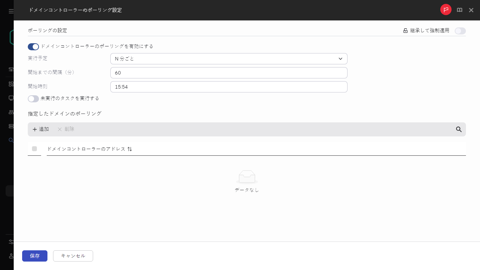Disable ドメインコントローラーのポーリングを有効にする switch
Screen dimensions: 480x270
coord(33,47)
